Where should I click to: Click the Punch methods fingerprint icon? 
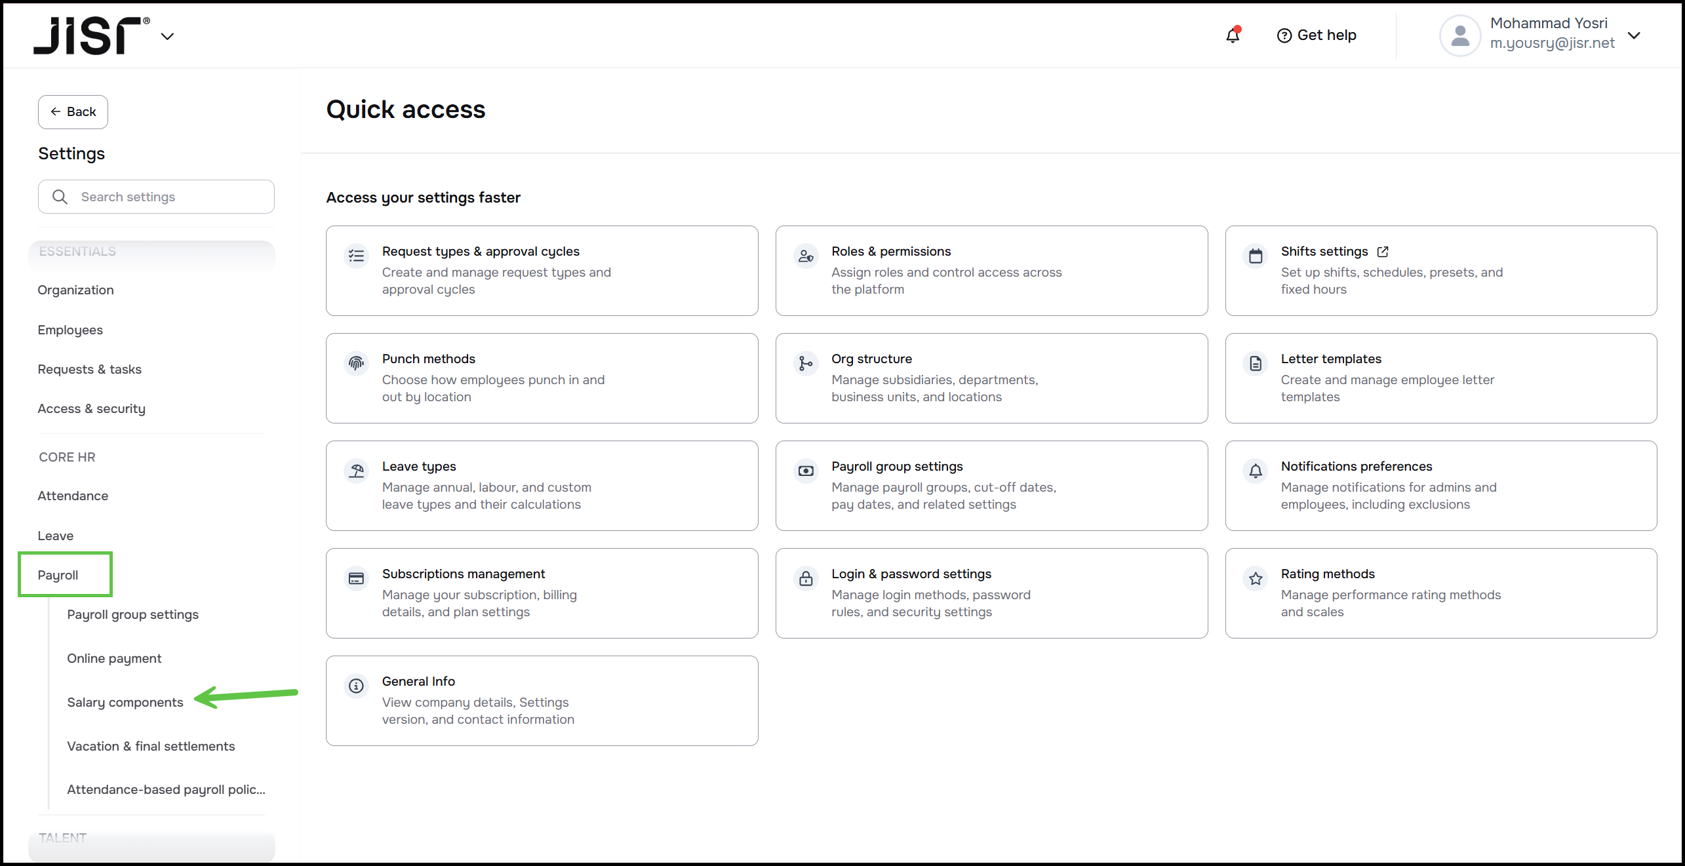pyautogui.click(x=356, y=363)
